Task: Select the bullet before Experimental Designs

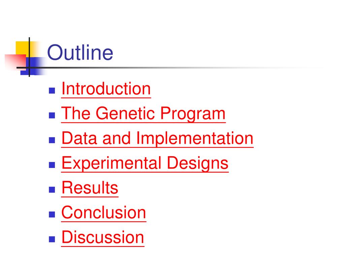Action: (x=52, y=165)
